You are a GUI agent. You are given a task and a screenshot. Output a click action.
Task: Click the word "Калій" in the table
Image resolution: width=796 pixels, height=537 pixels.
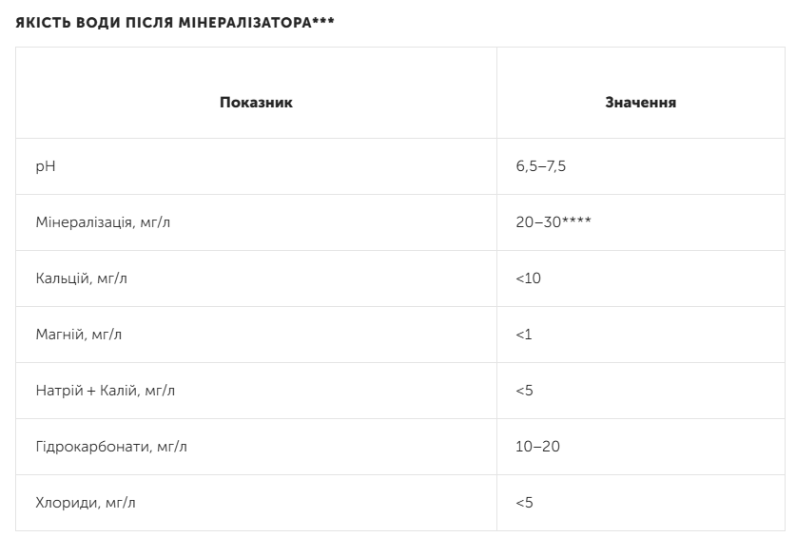tap(117, 391)
